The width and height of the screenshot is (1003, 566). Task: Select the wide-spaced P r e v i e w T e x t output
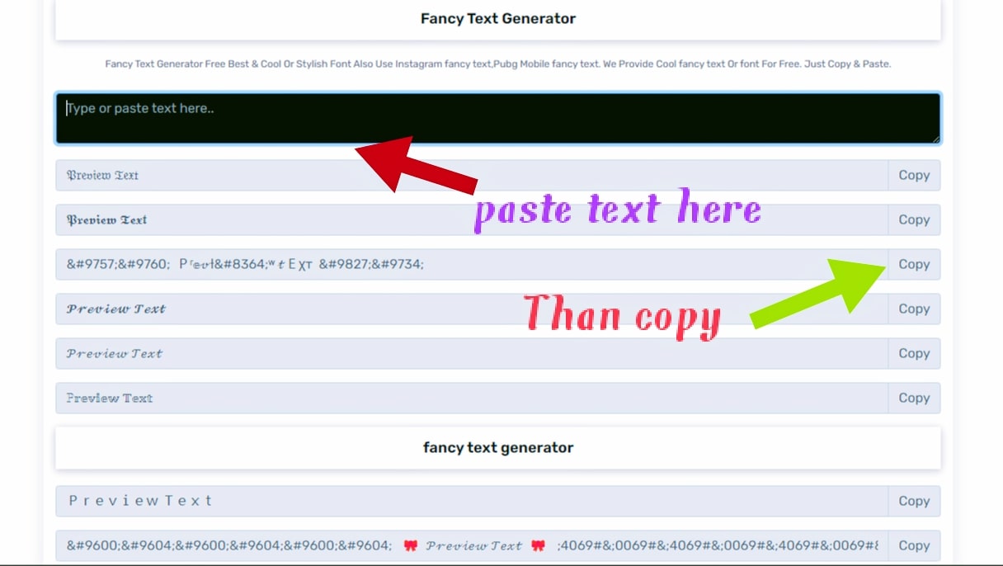pos(472,501)
